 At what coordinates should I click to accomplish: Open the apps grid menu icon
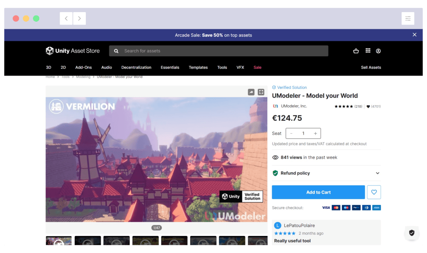[368, 51]
